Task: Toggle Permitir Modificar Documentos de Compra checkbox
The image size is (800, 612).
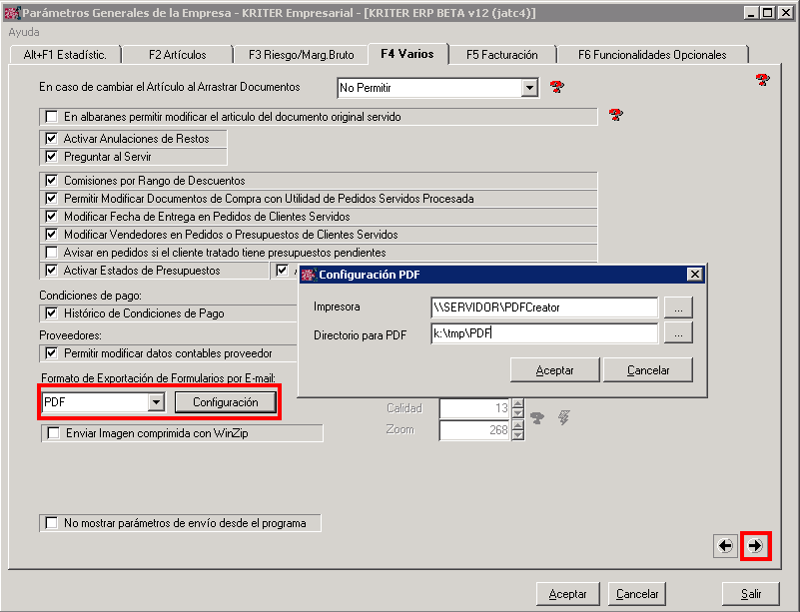Action: (x=52, y=199)
